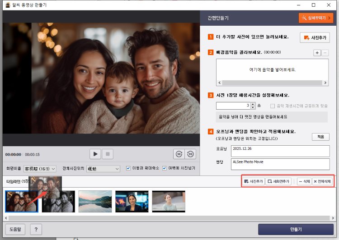Click the 간편만들기 header label

[218, 18]
